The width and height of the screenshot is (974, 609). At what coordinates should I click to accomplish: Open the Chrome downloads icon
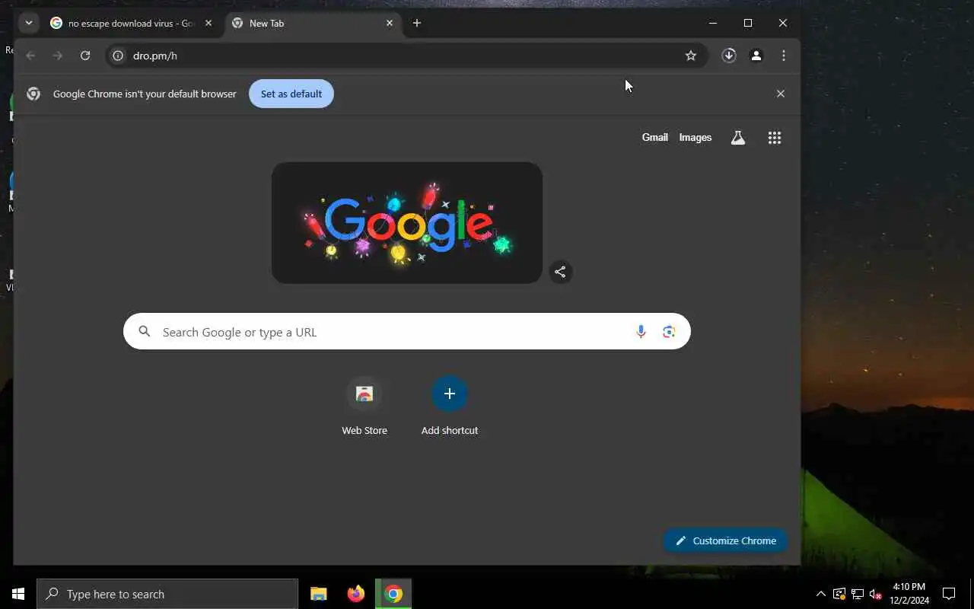tap(729, 56)
